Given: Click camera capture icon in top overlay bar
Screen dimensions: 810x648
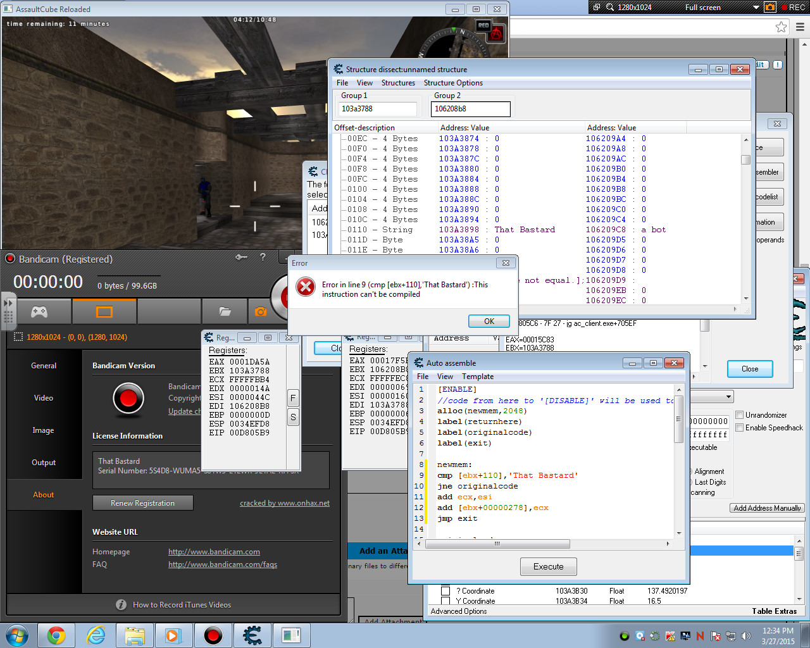Looking at the screenshot, I should tap(770, 7).
